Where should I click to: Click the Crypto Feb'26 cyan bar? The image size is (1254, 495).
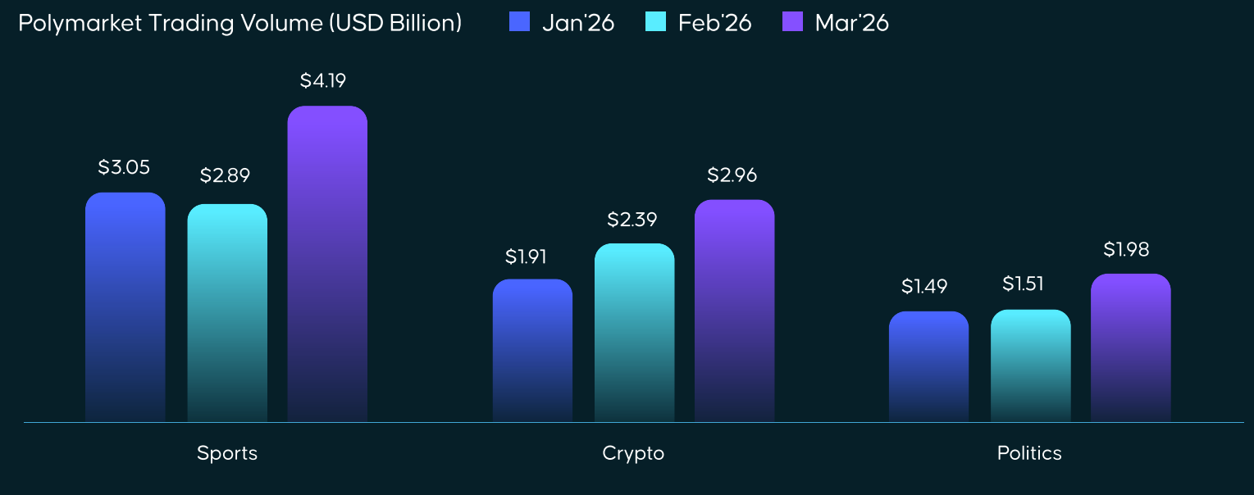(634, 333)
